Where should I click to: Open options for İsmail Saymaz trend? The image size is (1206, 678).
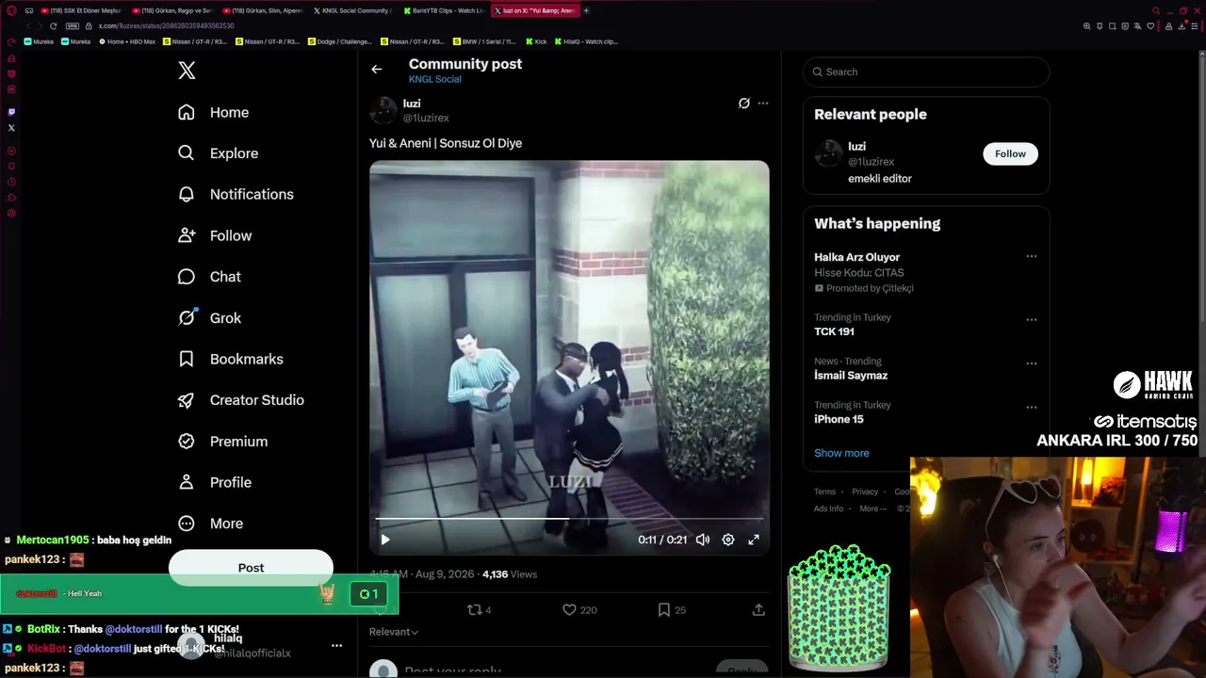click(1031, 363)
